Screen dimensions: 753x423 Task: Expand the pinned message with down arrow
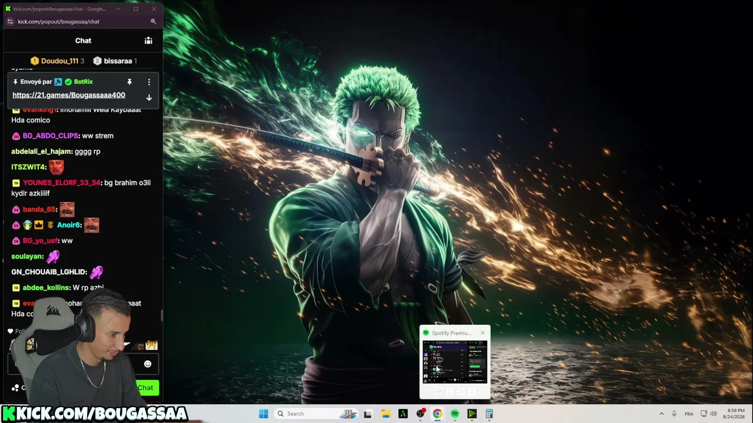click(149, 98)
